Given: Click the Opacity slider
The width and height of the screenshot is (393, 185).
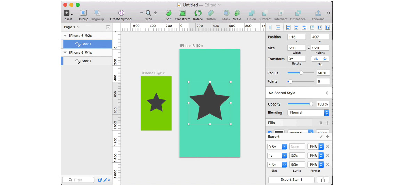Looking at the screenshot, I should point(300,104).
